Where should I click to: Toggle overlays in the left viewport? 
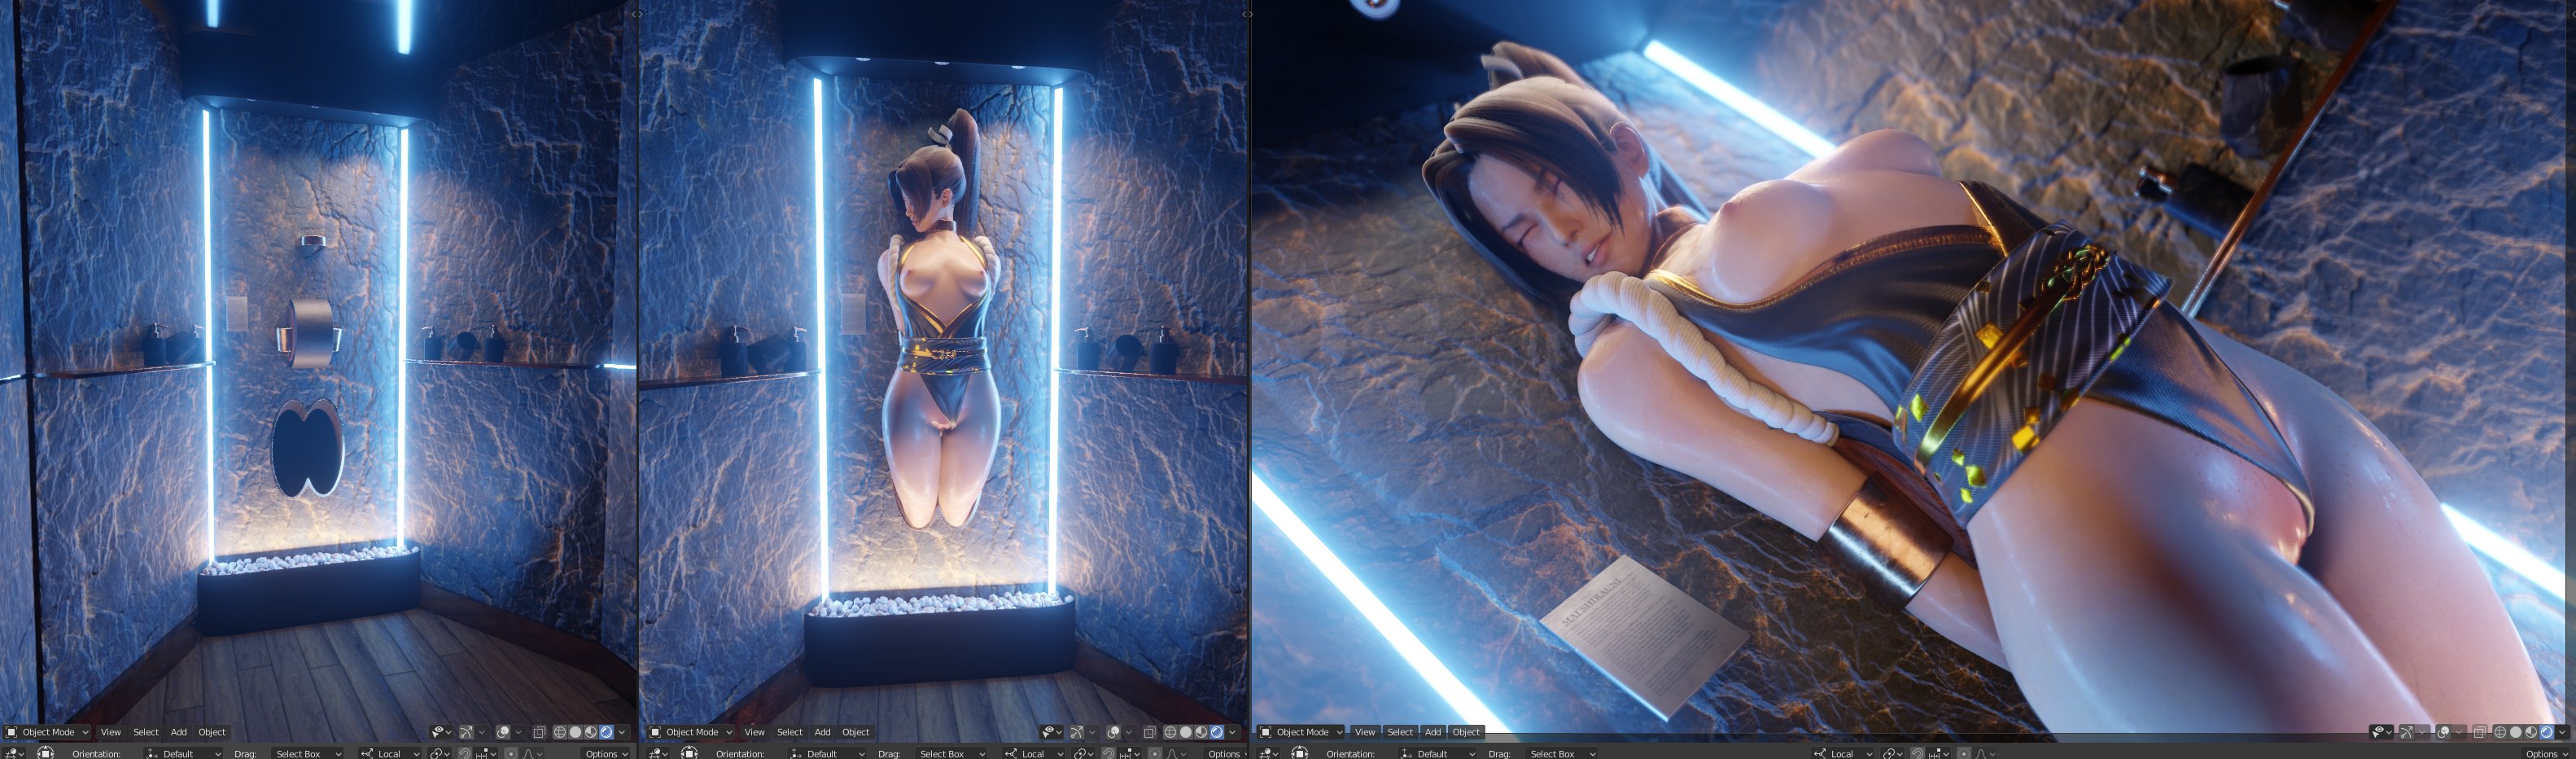pyautogui.click(x=503, y=732)
